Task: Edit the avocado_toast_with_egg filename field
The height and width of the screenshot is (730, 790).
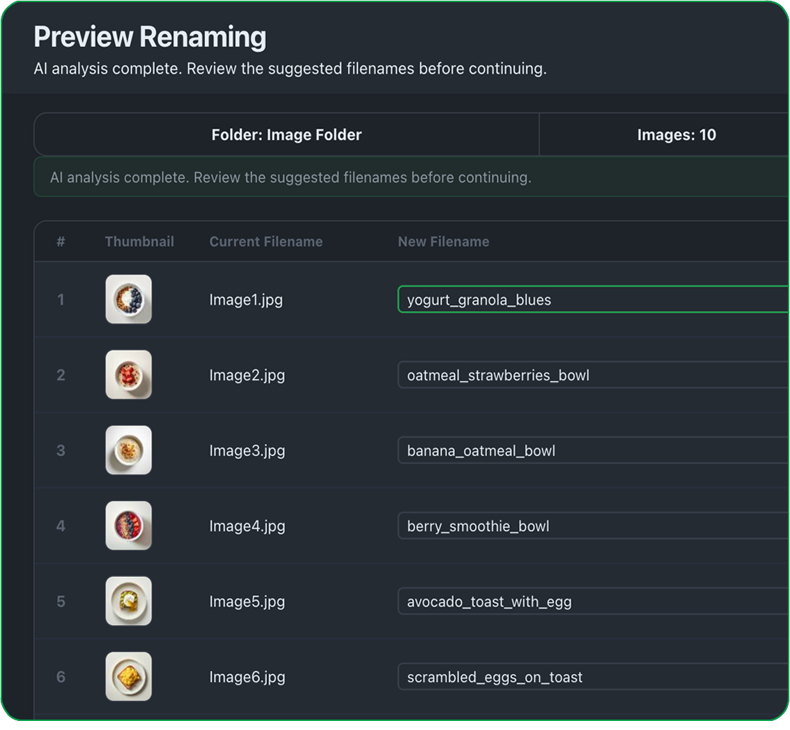Action: 594,602
